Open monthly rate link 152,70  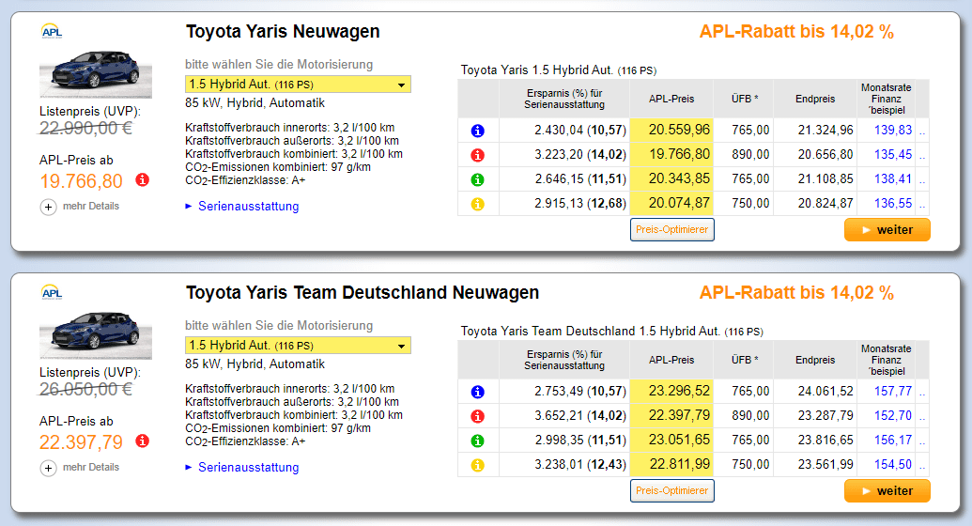pyautogui.click(x=893, y=415)
